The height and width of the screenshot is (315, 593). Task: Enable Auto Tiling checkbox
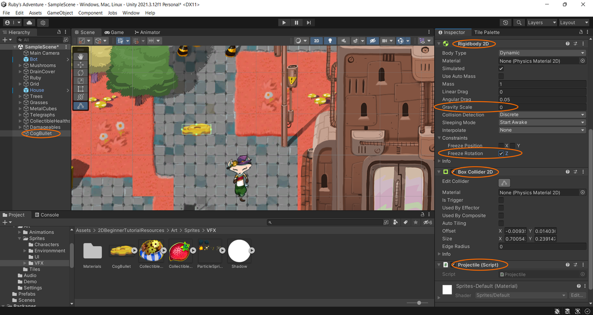click(501, 223)
